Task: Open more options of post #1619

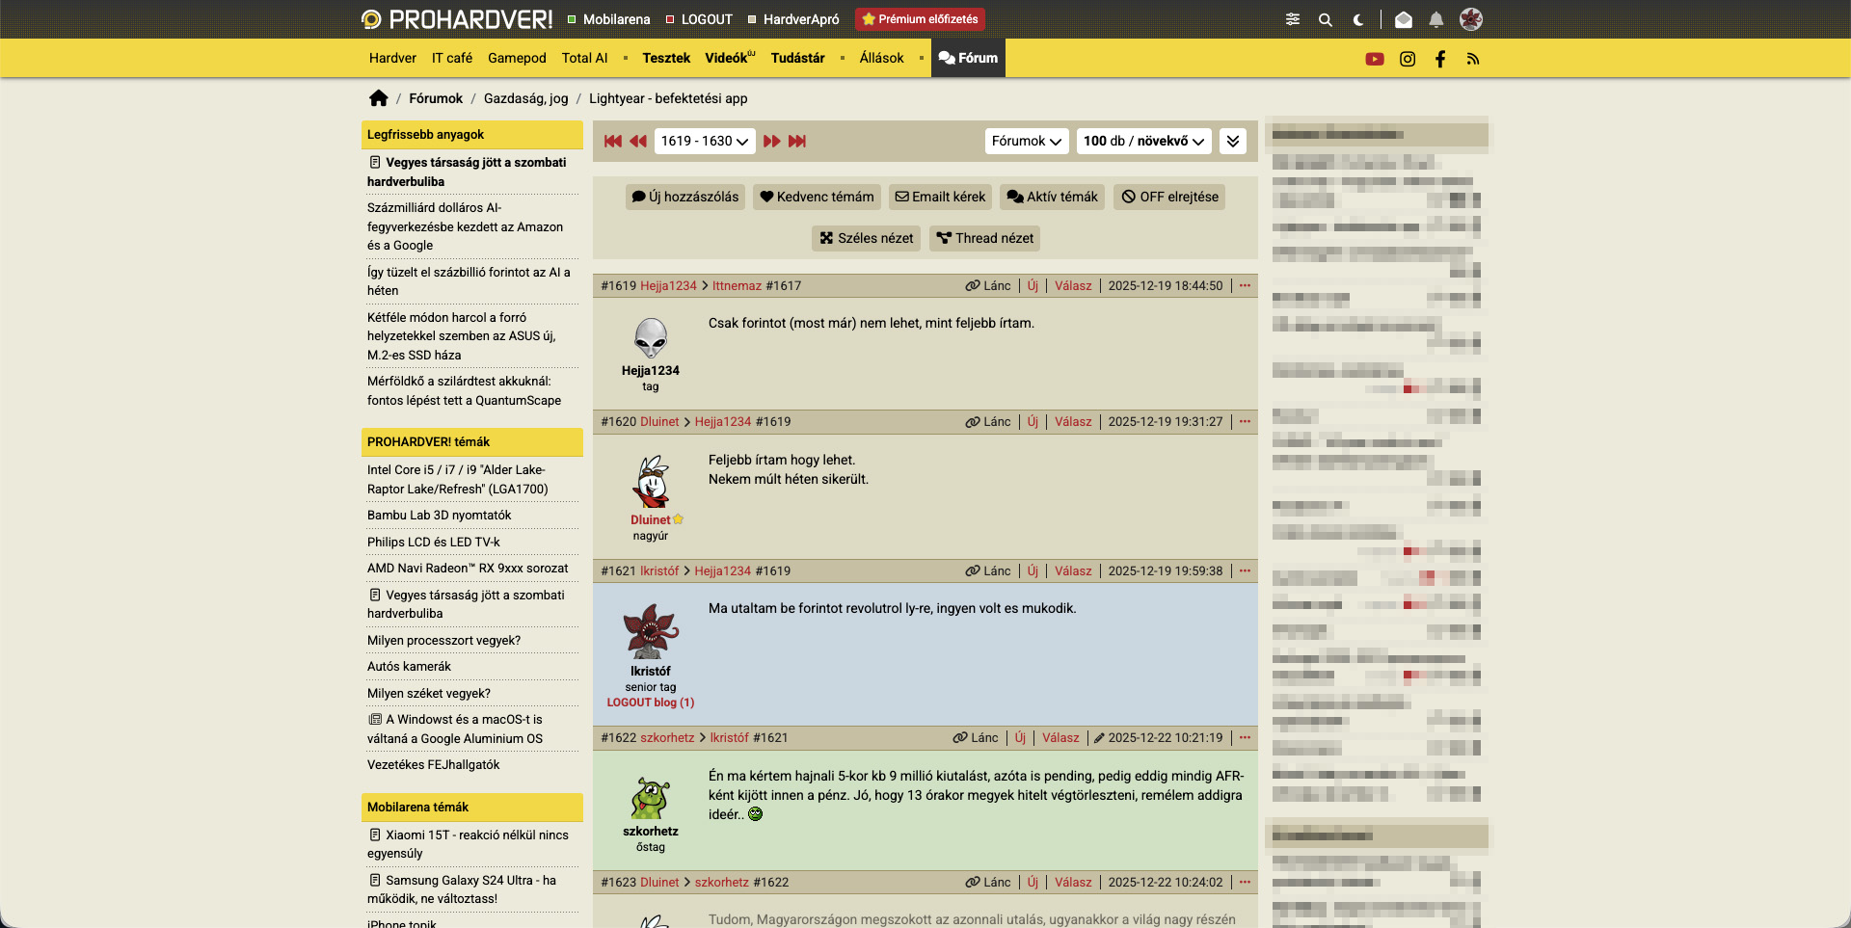Action: click(x=1245, y=285)
